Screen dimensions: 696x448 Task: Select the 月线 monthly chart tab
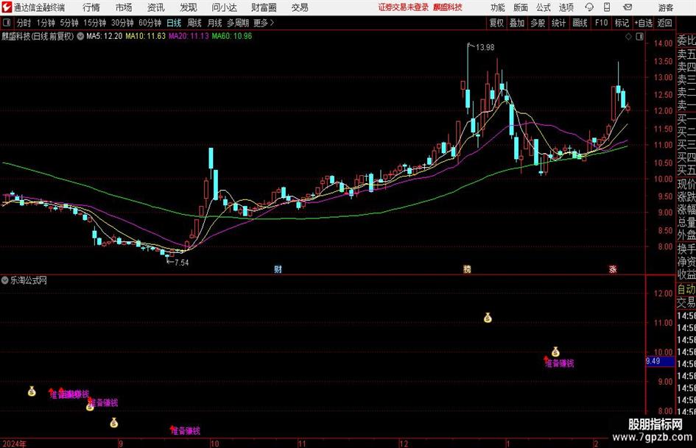point(215,23)
